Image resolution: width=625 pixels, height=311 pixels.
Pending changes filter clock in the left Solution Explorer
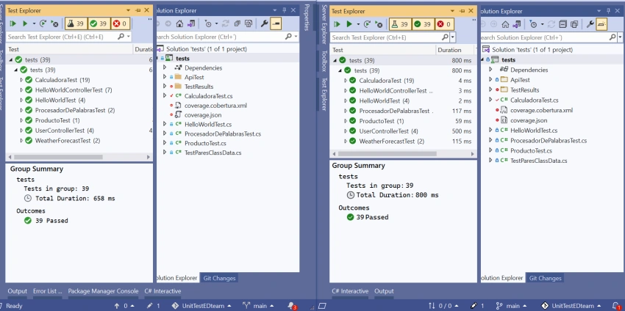click(208, 24)
